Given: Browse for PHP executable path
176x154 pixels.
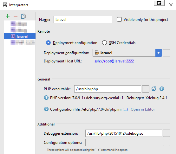Looking at the screenshot, I should [x=146, y=89].
